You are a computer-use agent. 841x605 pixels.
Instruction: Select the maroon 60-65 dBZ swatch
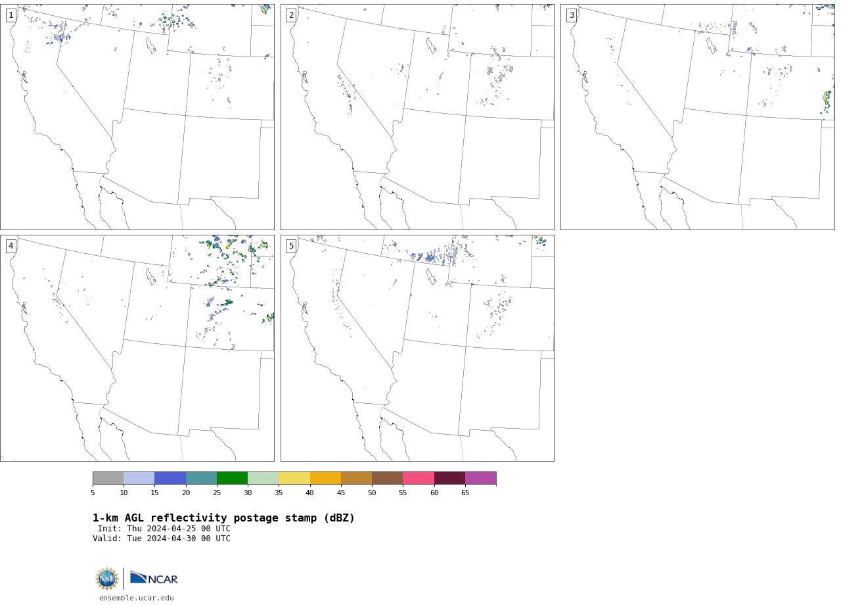tap(449, 478)
